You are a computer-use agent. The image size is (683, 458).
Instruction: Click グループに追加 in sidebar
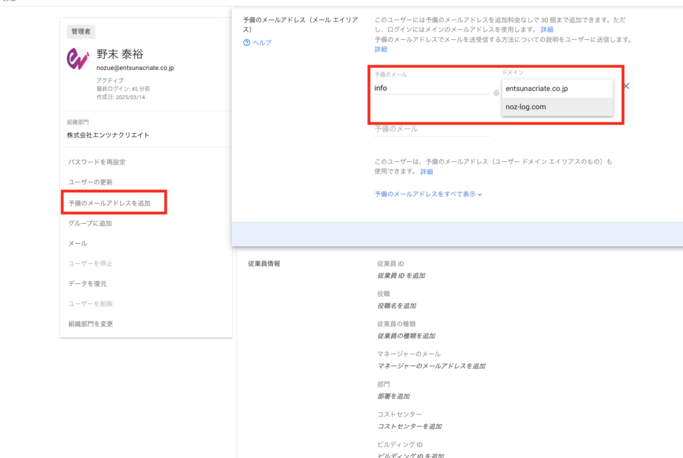click(90, 223)
